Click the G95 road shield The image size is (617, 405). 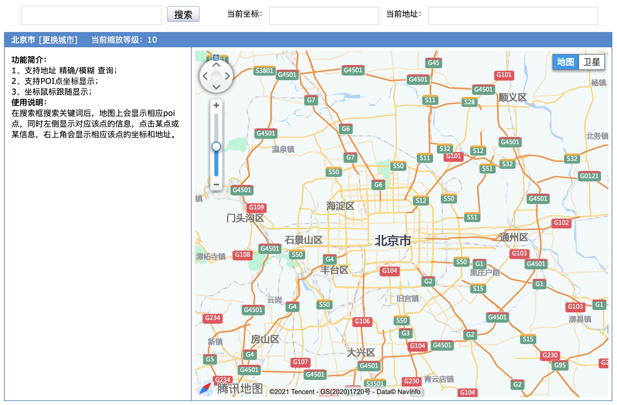click(x=560, y=365)
